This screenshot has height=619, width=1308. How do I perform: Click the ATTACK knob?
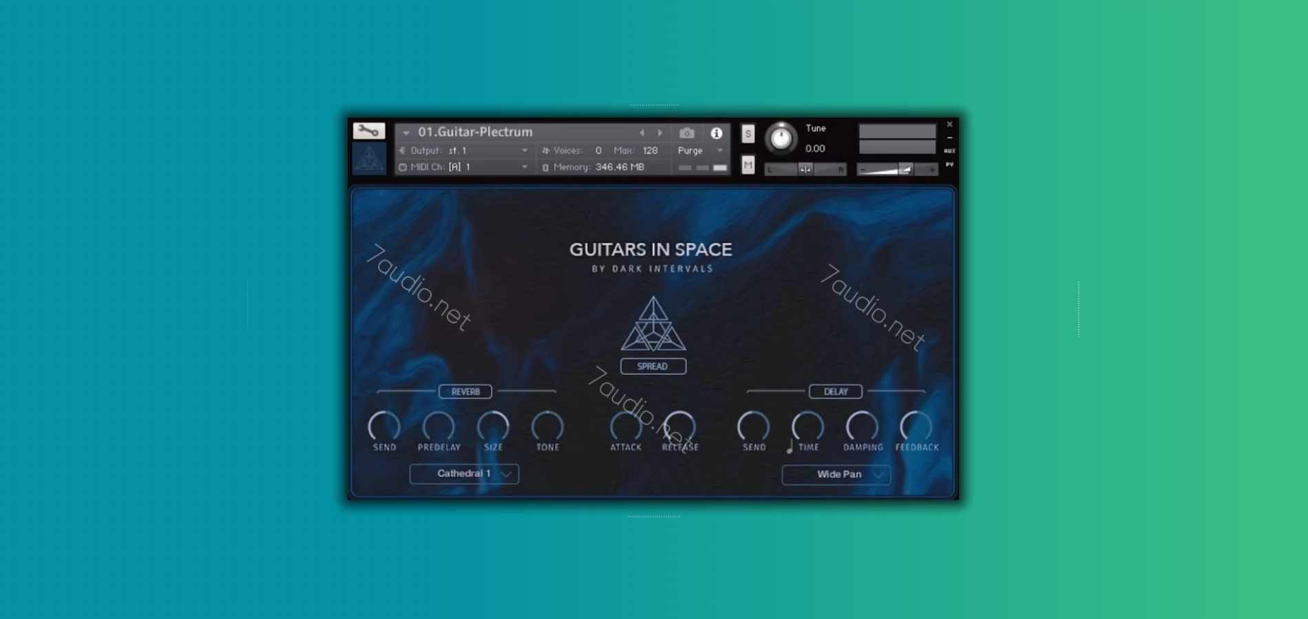pyautogui.click(x=626, y=426)
